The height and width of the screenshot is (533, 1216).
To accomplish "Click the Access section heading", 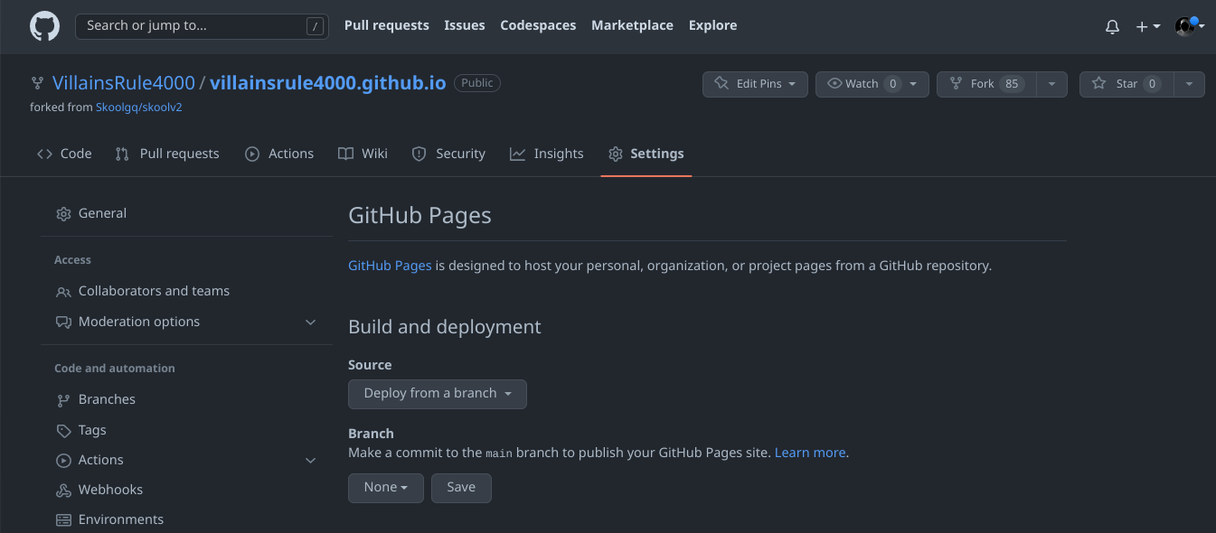I will point(72,260).
